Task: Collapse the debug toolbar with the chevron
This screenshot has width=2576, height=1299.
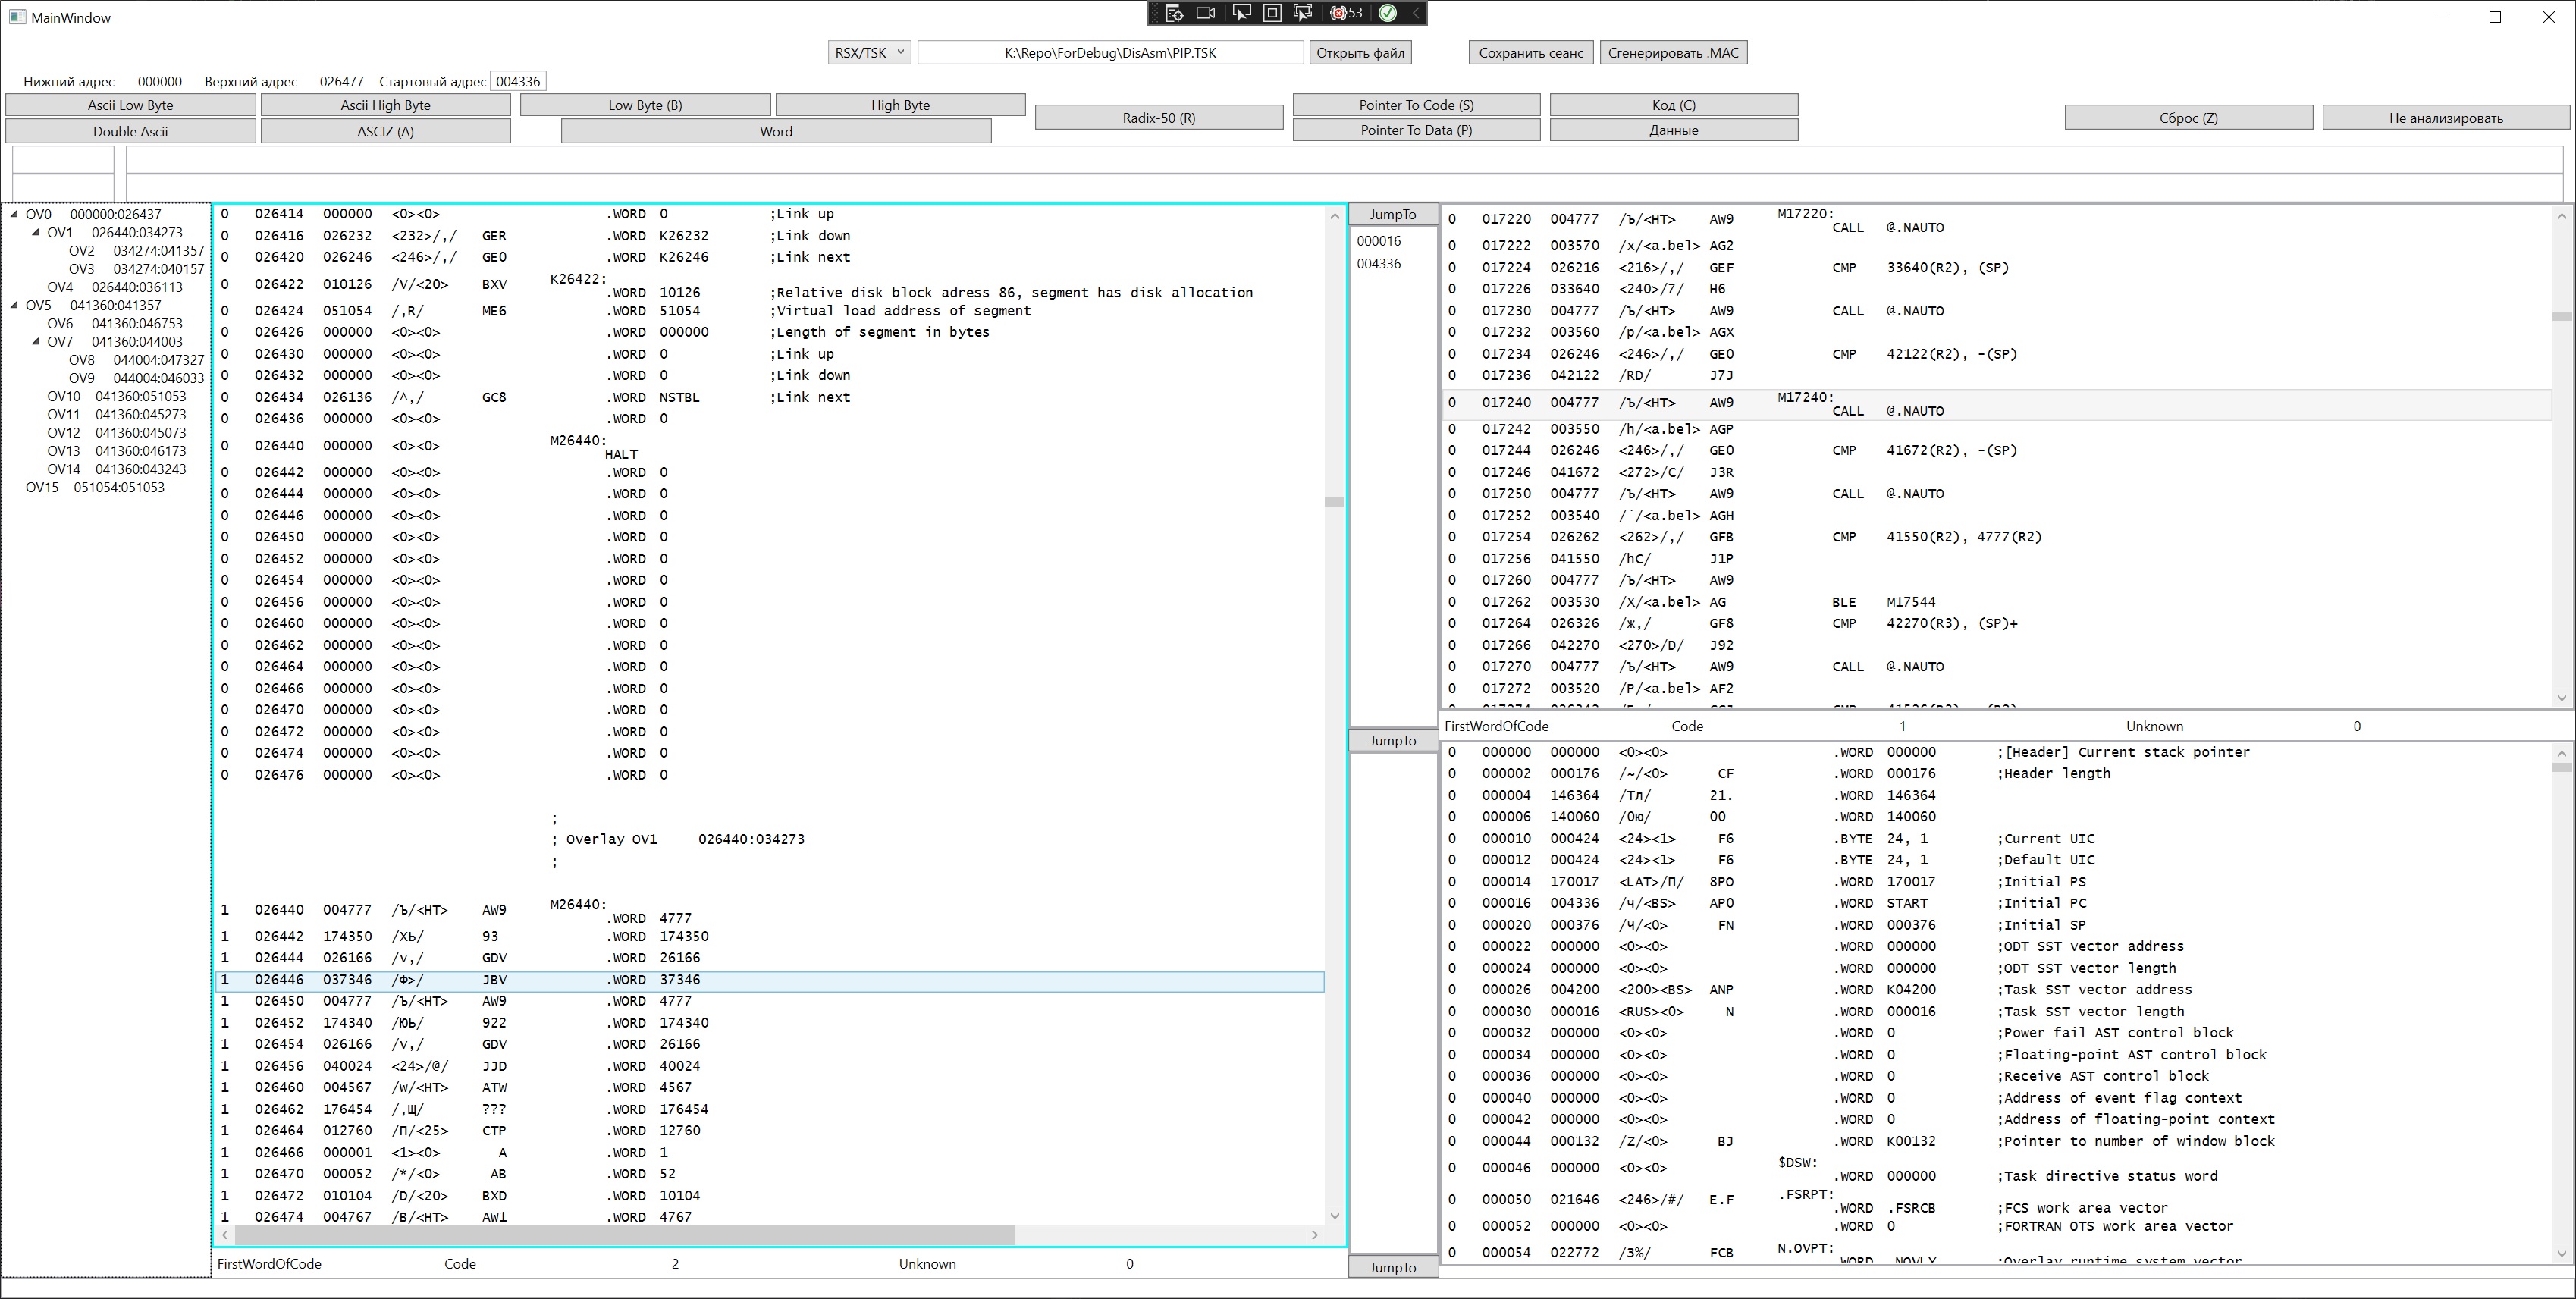Action: click(x=1415, y=13)
